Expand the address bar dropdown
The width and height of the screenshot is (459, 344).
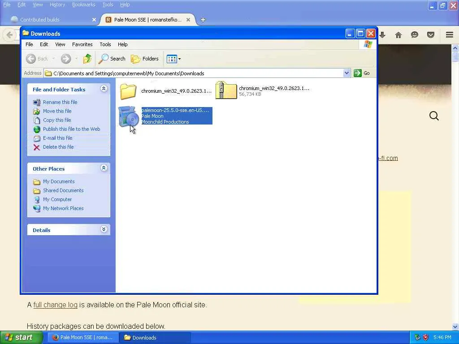(346, 73)
